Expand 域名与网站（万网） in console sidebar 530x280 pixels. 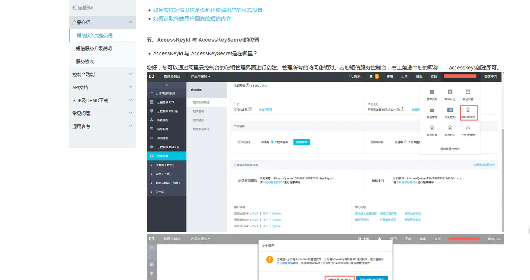167,183
